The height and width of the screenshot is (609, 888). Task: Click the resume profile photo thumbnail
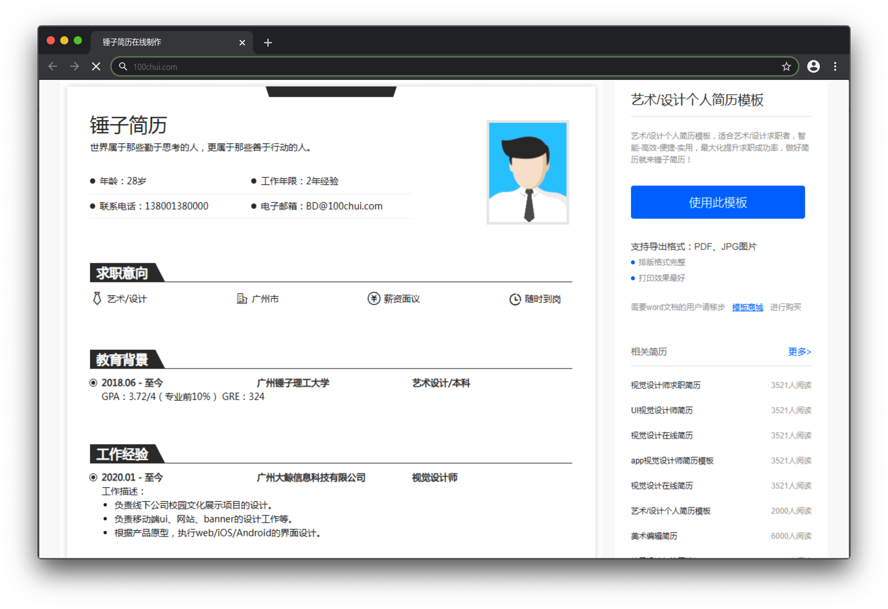pos(527,172)
